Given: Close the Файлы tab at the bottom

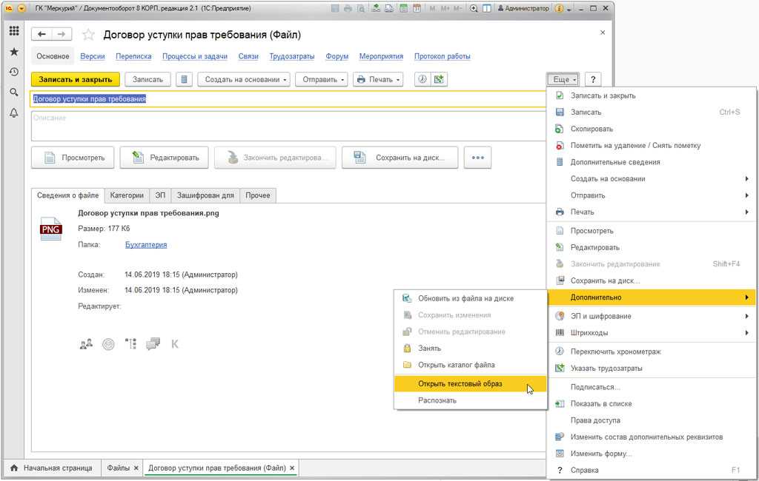Looking at the screenshot, I should [136, 468].
